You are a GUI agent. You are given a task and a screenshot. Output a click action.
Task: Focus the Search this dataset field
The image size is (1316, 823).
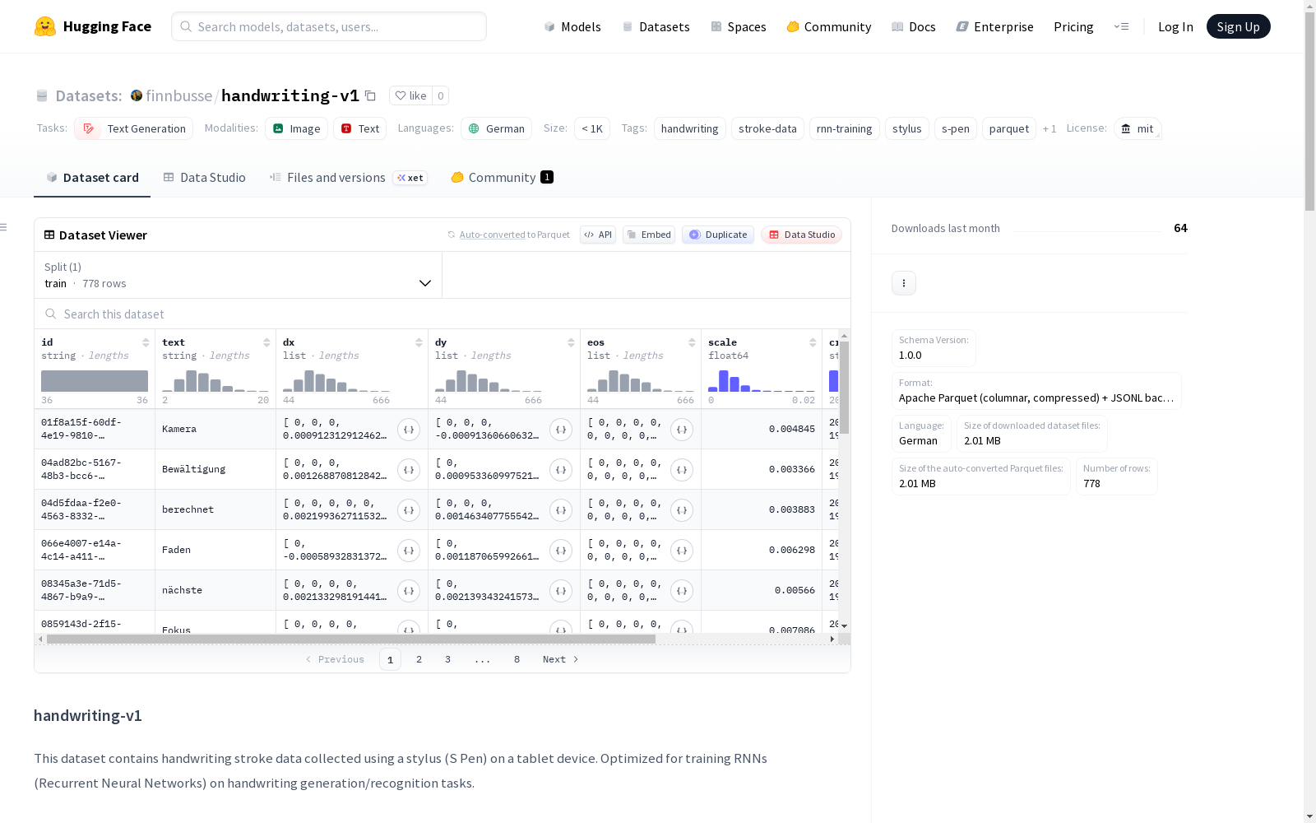443,314
